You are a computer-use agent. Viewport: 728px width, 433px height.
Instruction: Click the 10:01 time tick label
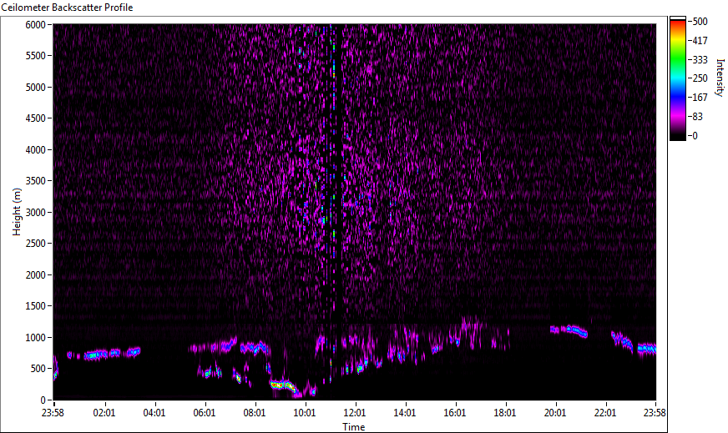point(305,413)
